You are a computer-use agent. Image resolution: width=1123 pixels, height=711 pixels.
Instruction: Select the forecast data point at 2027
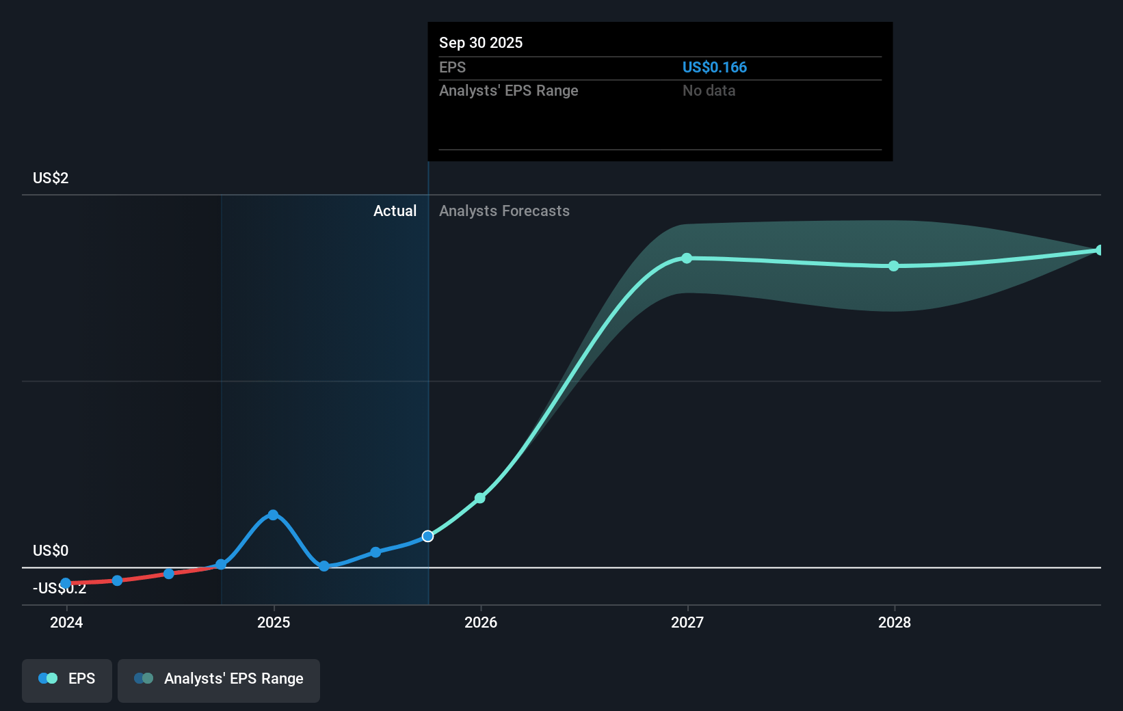pyautogui.click(x=687, y=258)
